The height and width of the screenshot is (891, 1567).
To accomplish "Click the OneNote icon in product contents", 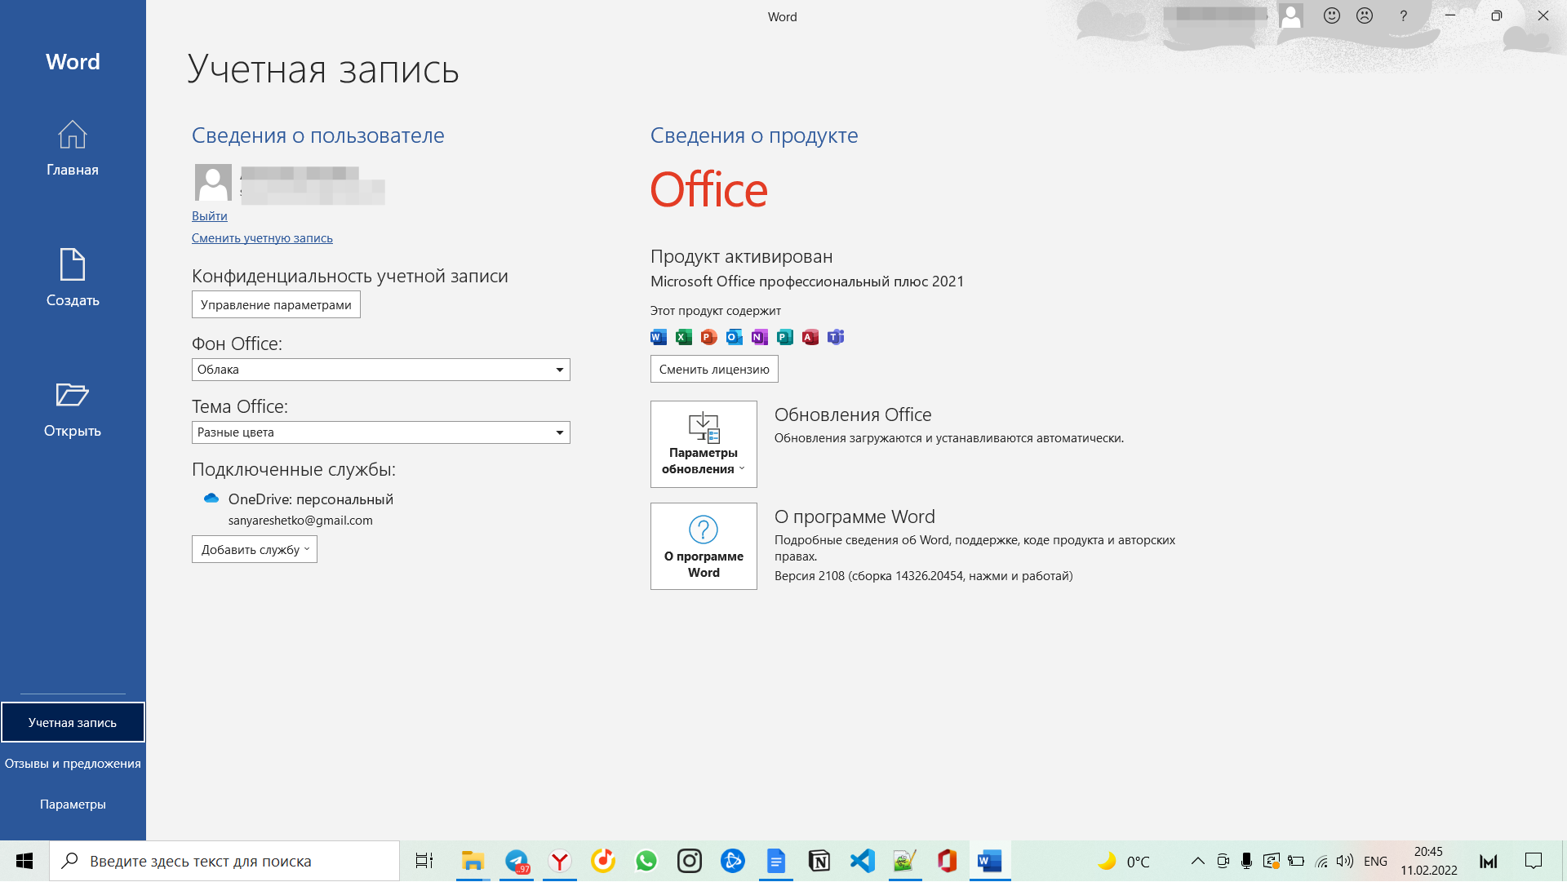I will tap(760, 337).
